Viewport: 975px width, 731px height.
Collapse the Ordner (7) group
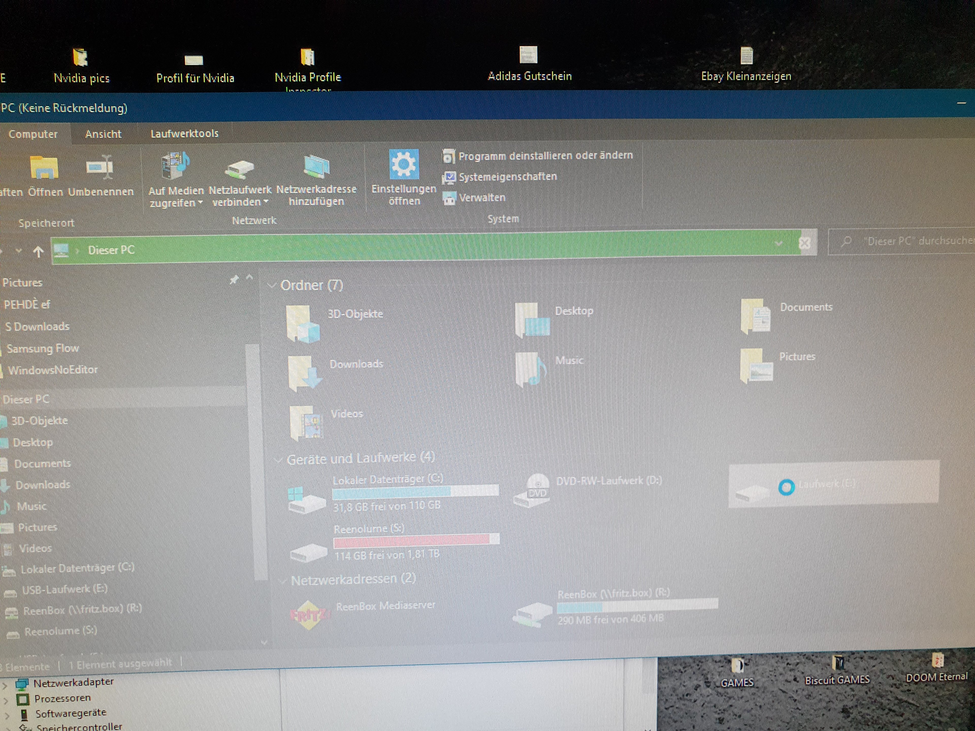tap(271, 286)
